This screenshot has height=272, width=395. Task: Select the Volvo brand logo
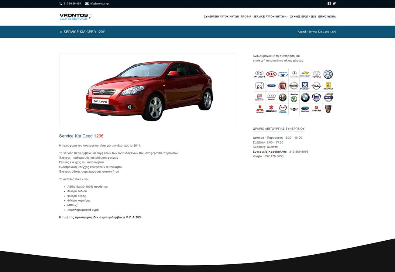328,97
